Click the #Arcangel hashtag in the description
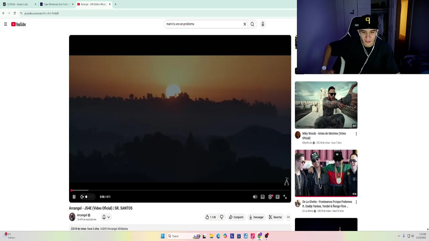Viewport: 429px width, 241px height. point(112,229)
